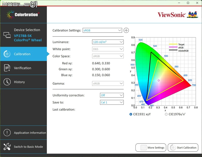Image resolution: width=202 pixels, height=157 pixels.
Task: Open the Color Space sRGB dropdown
Action: coord(108,56)
